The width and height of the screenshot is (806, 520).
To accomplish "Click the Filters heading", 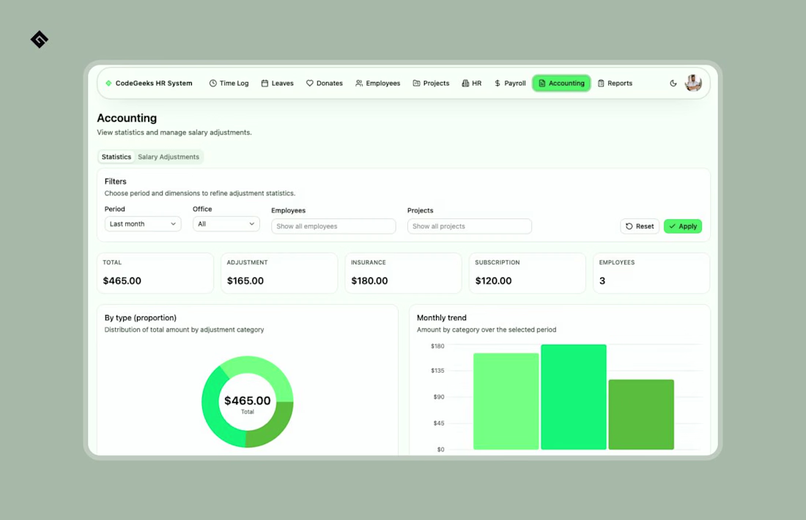I will (115, 182).
